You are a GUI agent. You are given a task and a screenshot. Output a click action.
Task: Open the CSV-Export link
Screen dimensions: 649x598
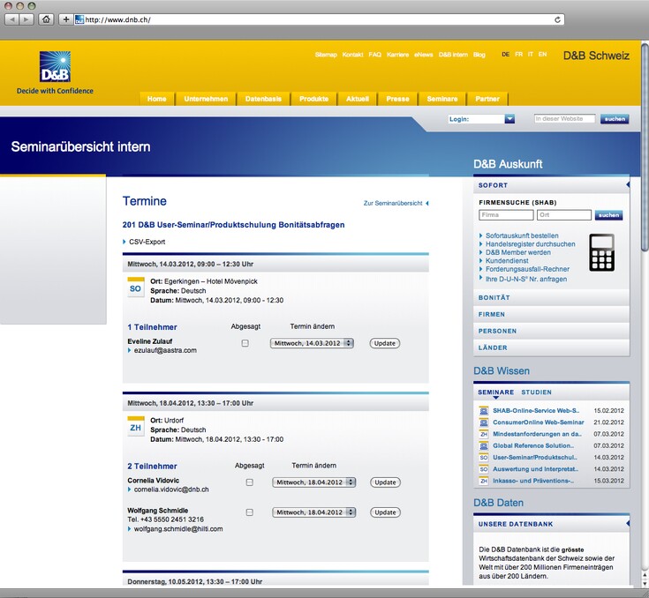[x=147, y=242]
